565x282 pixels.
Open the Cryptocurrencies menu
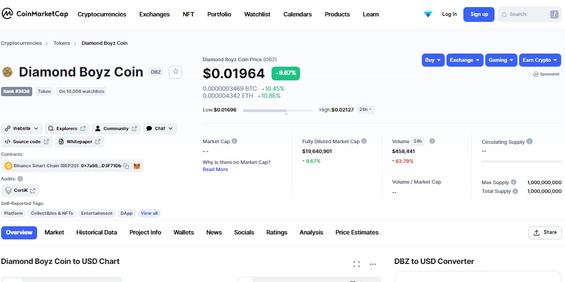(x=102, y=14)
